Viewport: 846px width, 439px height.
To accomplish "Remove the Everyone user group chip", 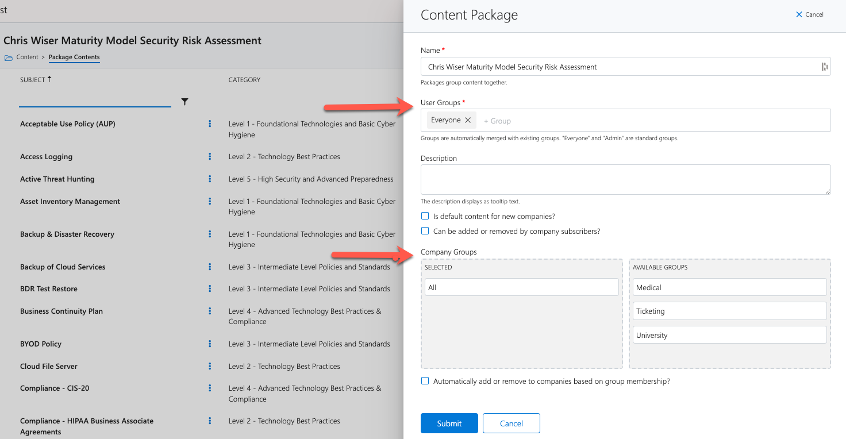I will tap(468, 120).
